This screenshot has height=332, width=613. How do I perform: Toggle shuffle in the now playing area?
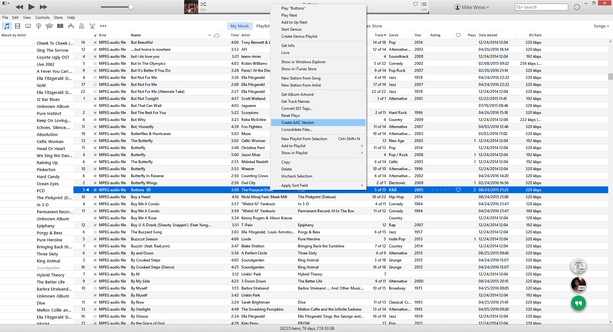tap(203, 4)
